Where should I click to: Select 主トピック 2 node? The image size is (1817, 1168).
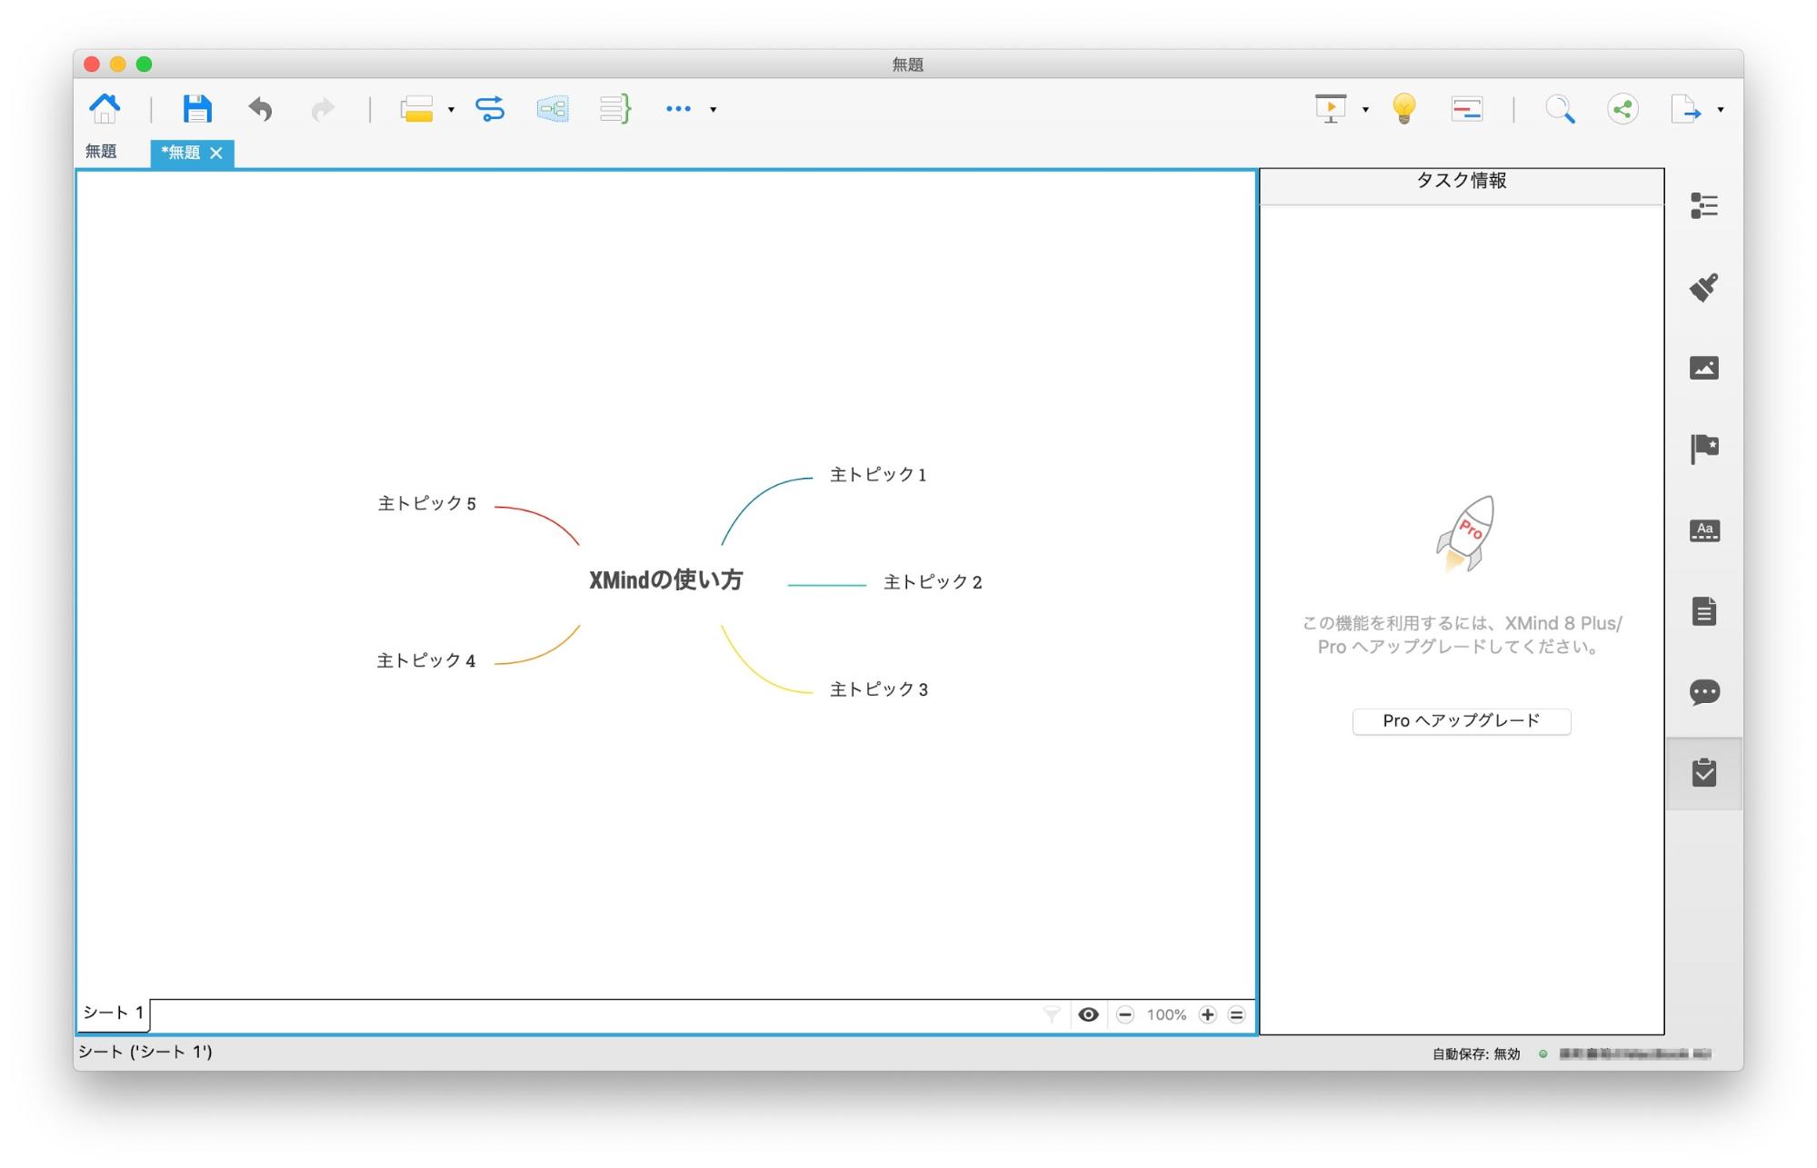pyautogui.click(x=933, y=582)
